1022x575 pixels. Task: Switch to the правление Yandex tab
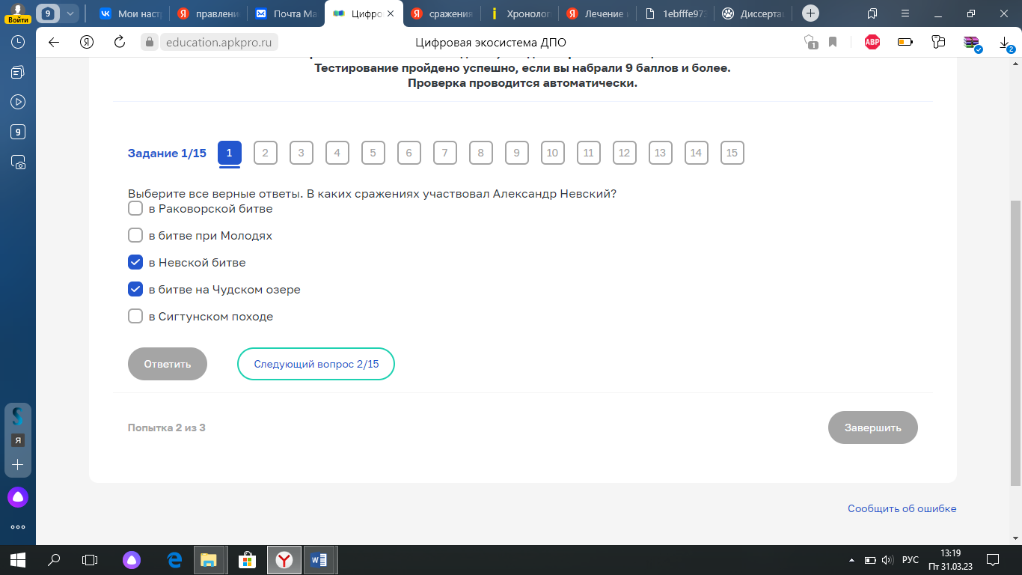pyautogui.click(x=207, y=13)
